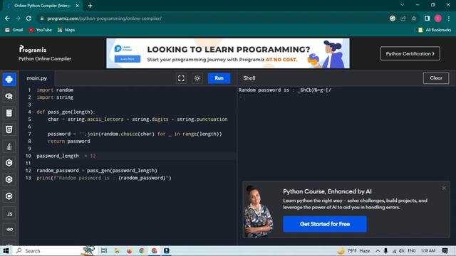
Task: Open the SQL database compiler icon
Action: (9, 113)
